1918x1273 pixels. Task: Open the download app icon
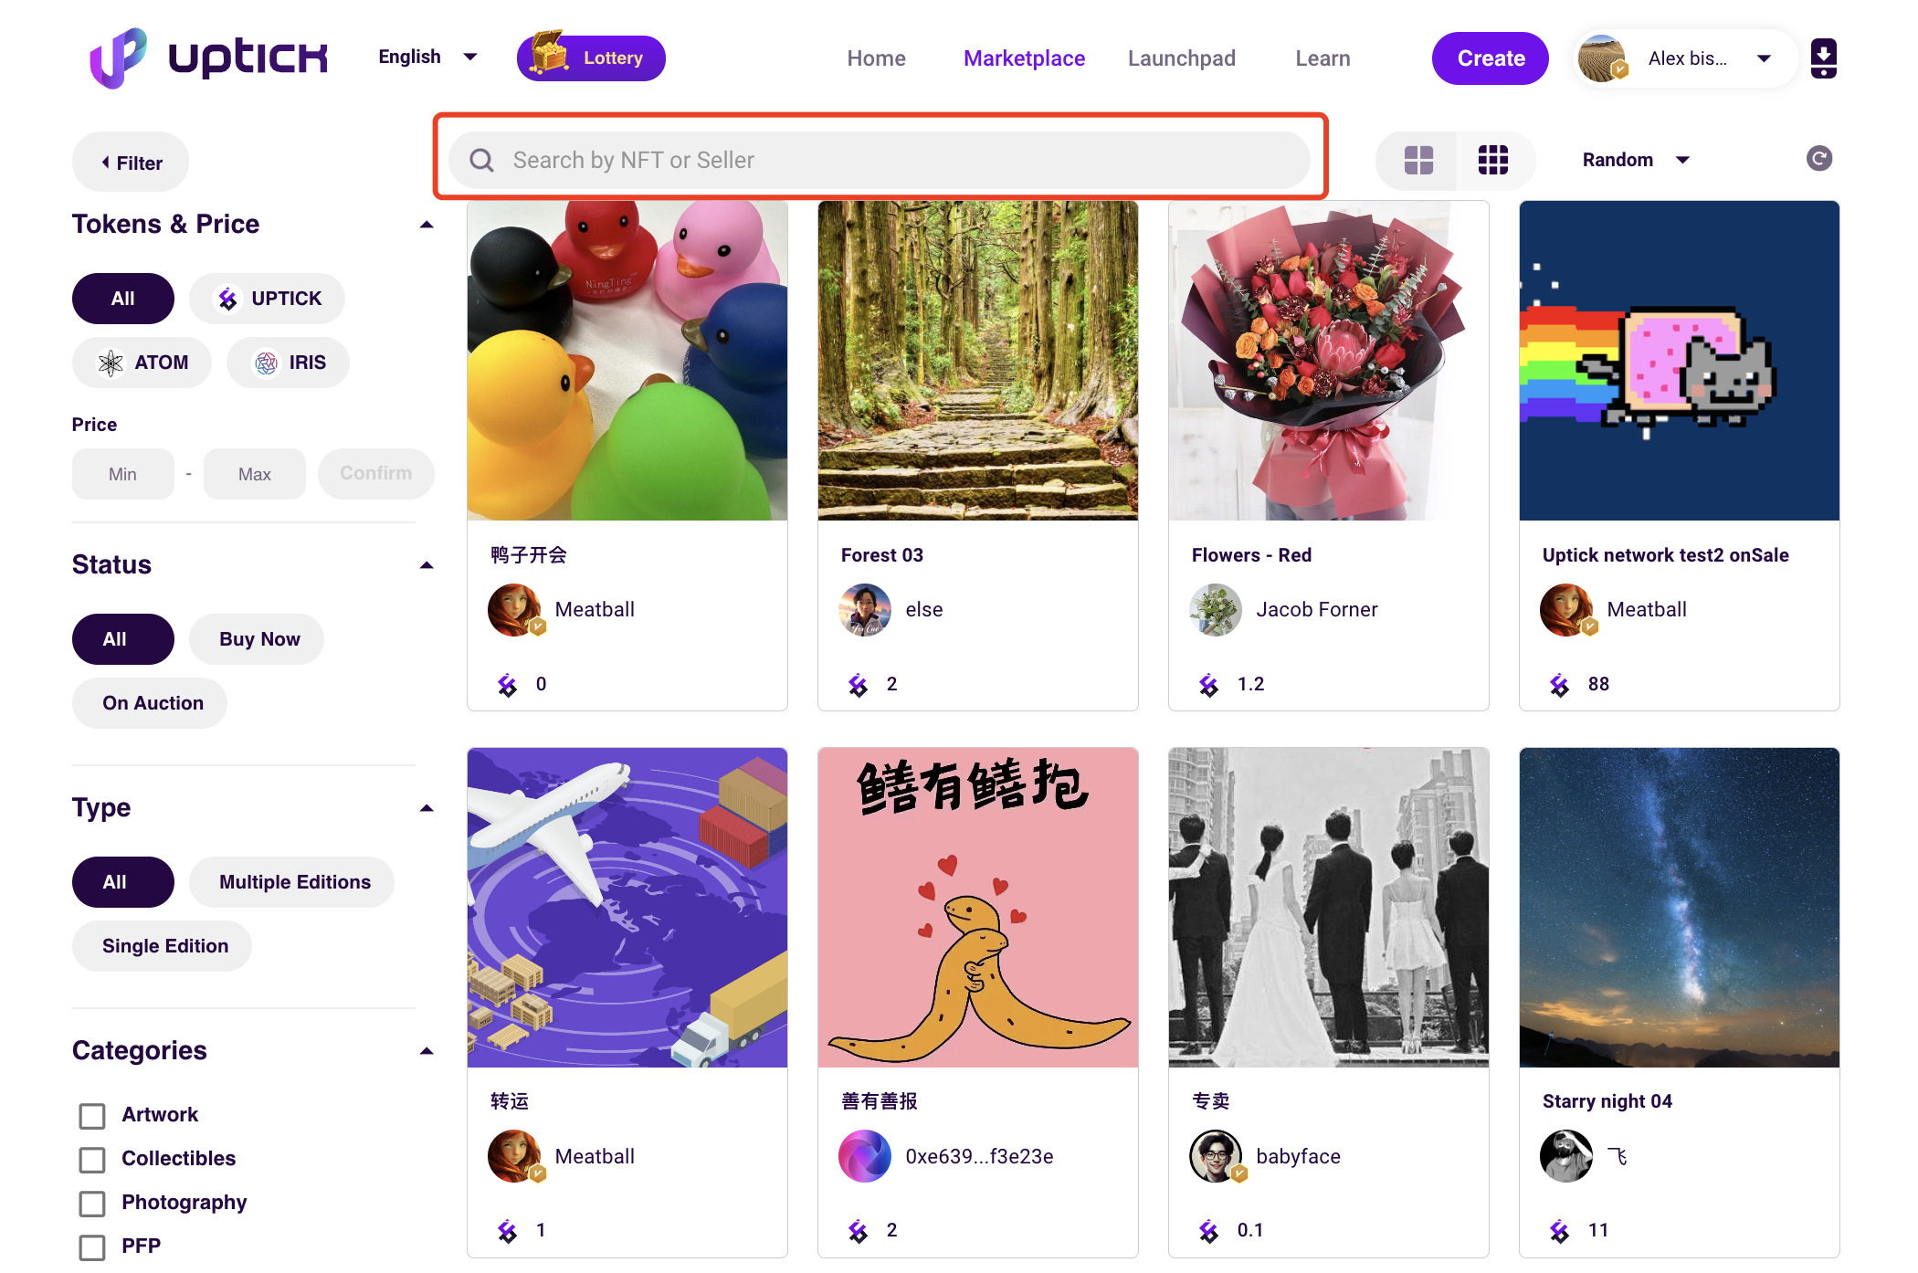(x=1823, y=58)
